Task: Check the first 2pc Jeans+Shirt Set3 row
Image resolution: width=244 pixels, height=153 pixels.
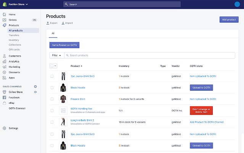Action: click(52, 76)
